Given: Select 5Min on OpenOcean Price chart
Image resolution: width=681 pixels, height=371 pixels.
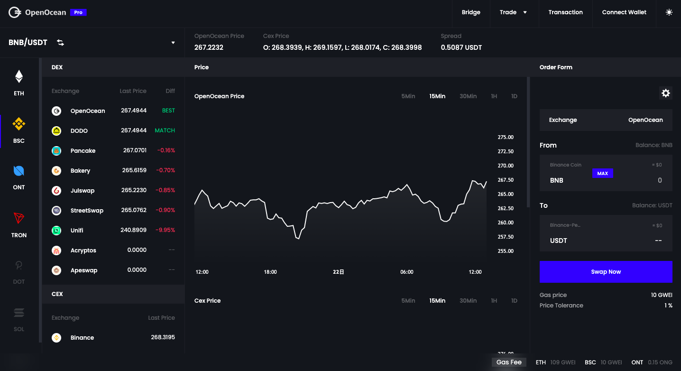Looking at the screenshot, I should click(x=408, y=96).
